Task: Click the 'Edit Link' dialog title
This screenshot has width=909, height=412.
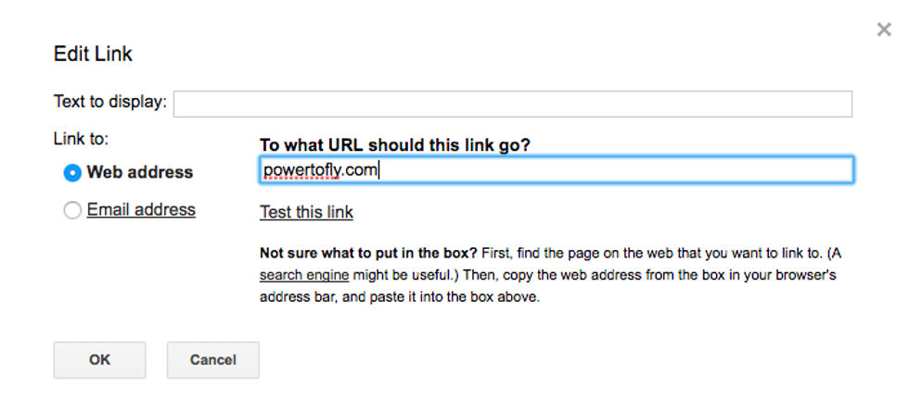Action: pos(93,54)
